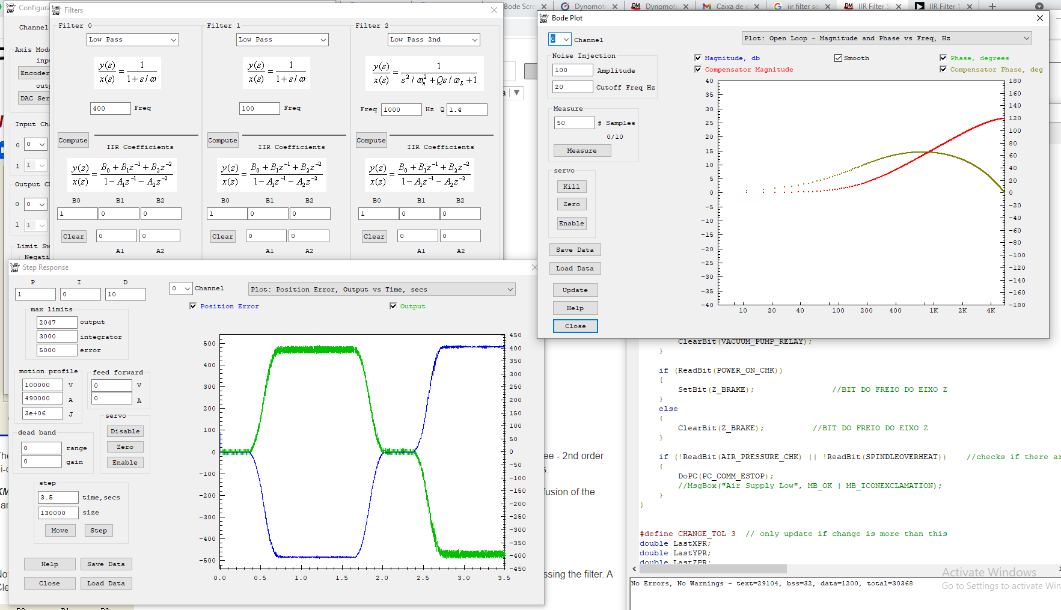Screen dimensions: 1061x610
Task: Click the Filter 0 Freq input field
Action: coord(110,109)
